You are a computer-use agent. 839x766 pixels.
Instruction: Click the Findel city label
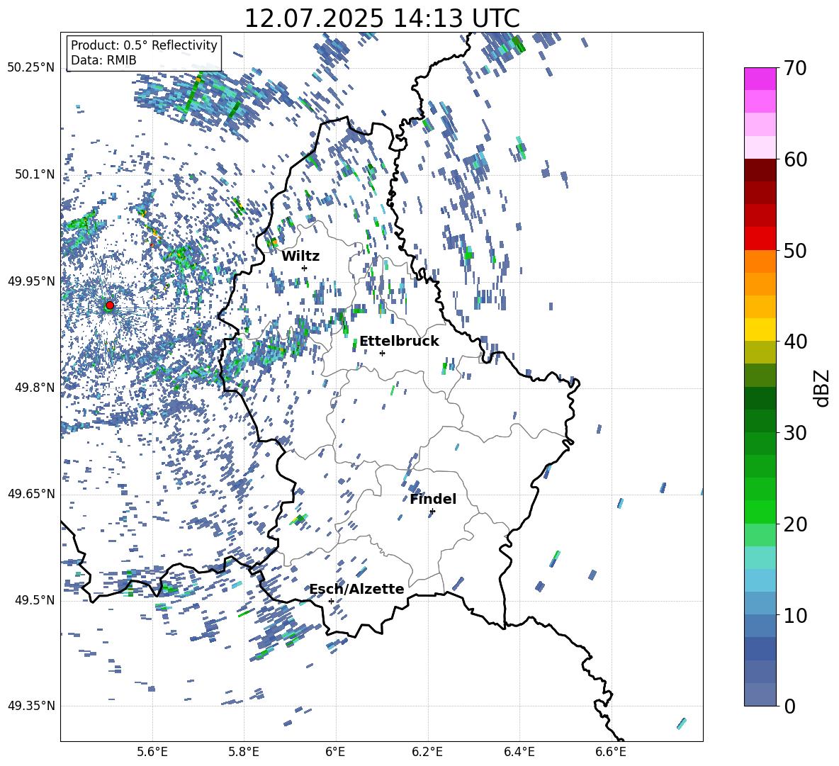[433, 499]
